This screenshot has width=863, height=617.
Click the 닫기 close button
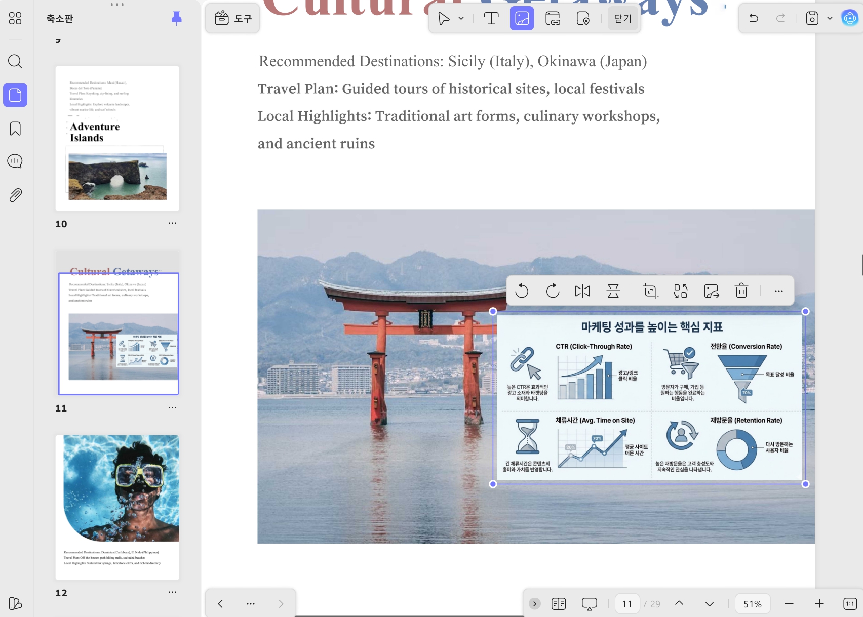622,19
